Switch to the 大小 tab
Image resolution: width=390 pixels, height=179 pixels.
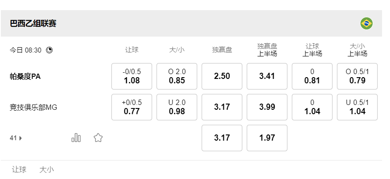click(x=46, y=169)
